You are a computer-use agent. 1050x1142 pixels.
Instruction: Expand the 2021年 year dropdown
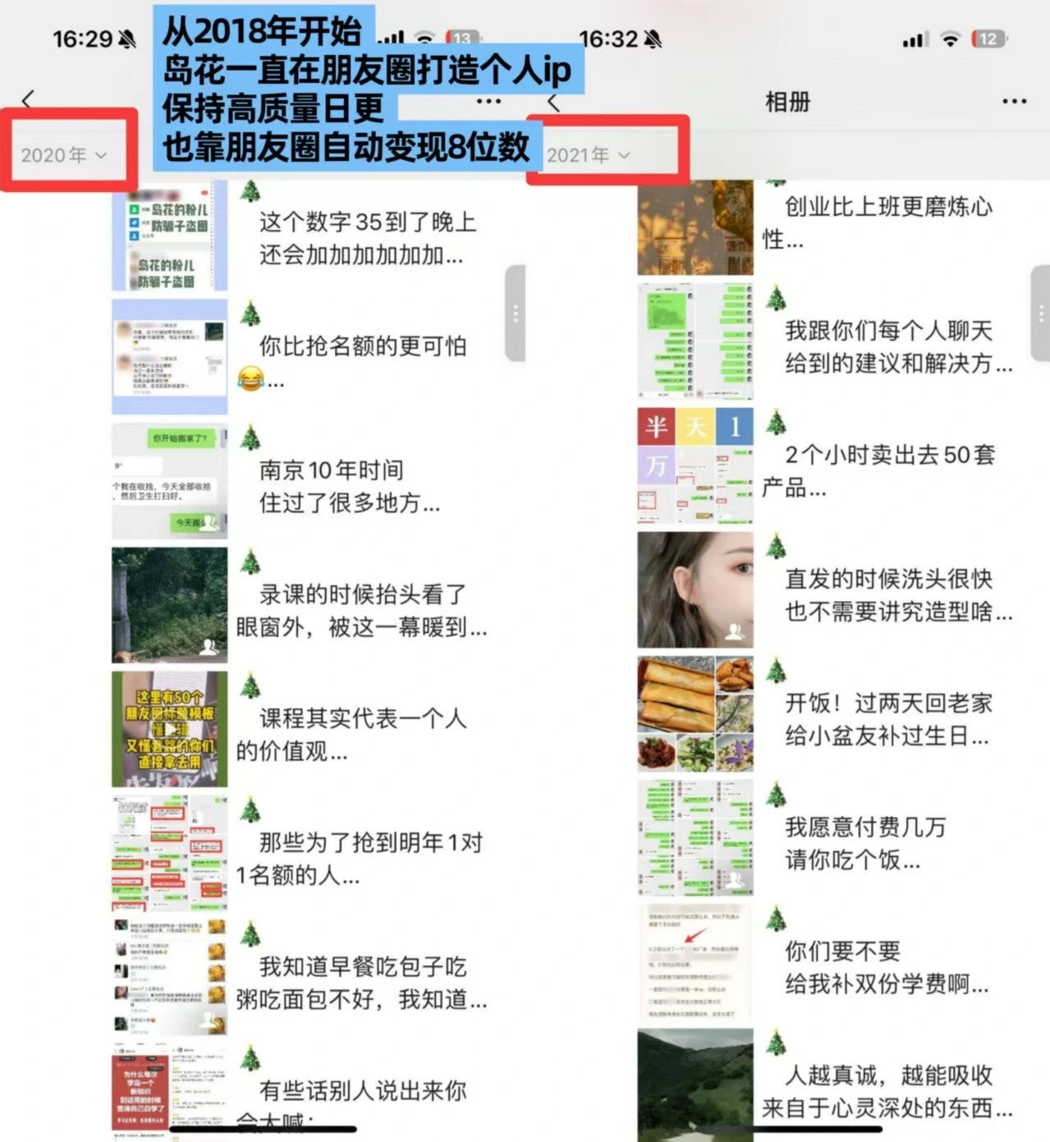tap(589, 155)
